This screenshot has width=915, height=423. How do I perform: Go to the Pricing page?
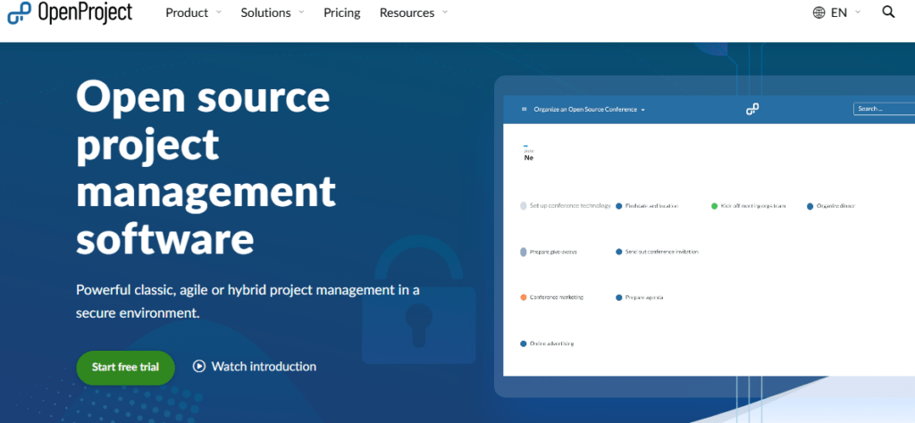[342, 12]
